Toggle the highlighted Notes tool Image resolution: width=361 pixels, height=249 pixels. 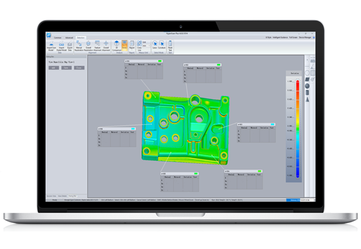pos(124,46)
